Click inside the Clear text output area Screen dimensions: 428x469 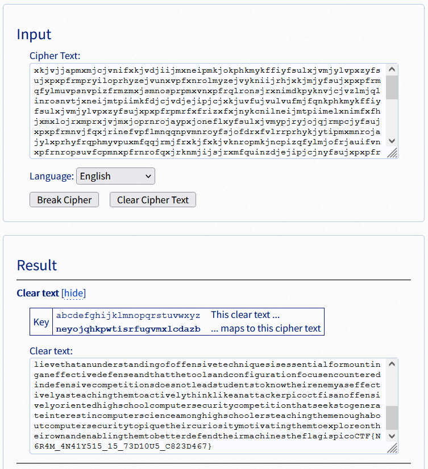tap(207, 406)
